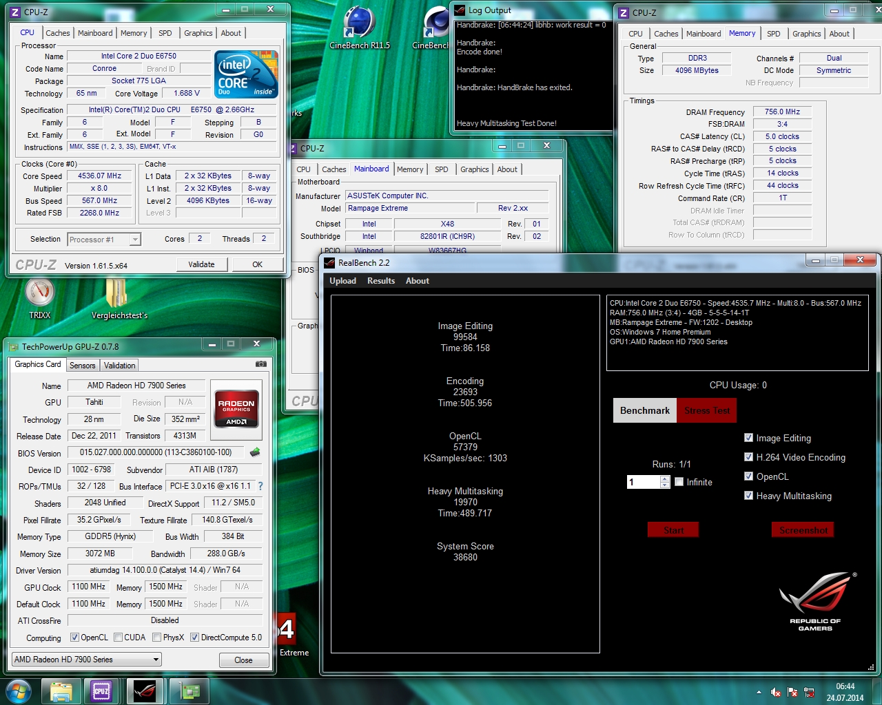Click the left CPU-Z window title icon
882x705 pixels.
(15, 12)
